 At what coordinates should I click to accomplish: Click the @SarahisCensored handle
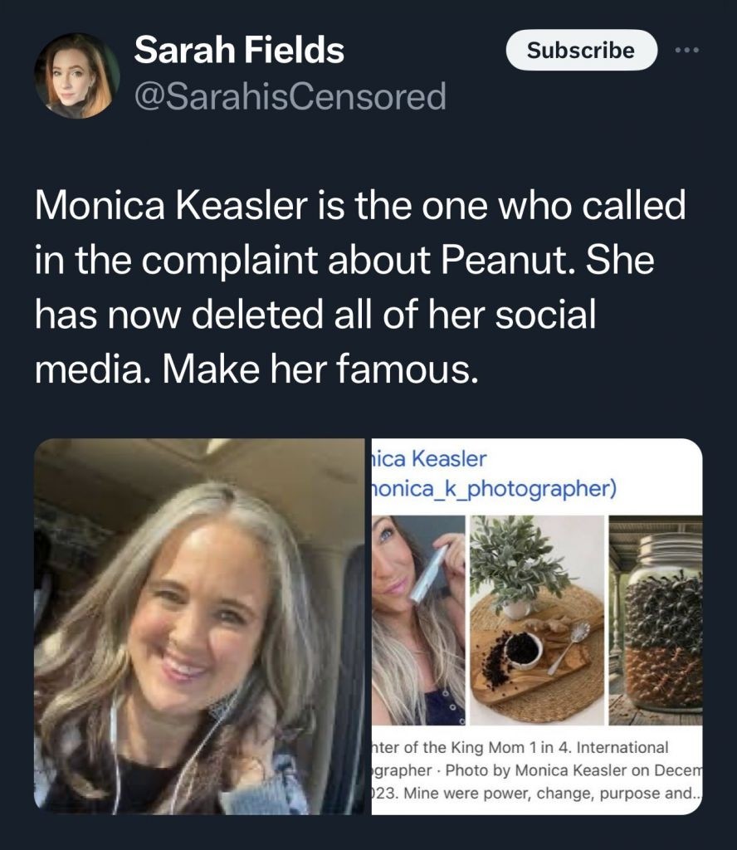click(x=290, y=96)
